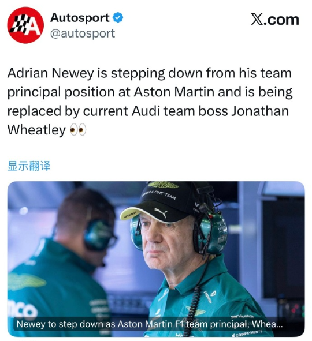Click the word "Audi" in the tweet
This screenshot has width=312, height=341.
click(146, 111)
